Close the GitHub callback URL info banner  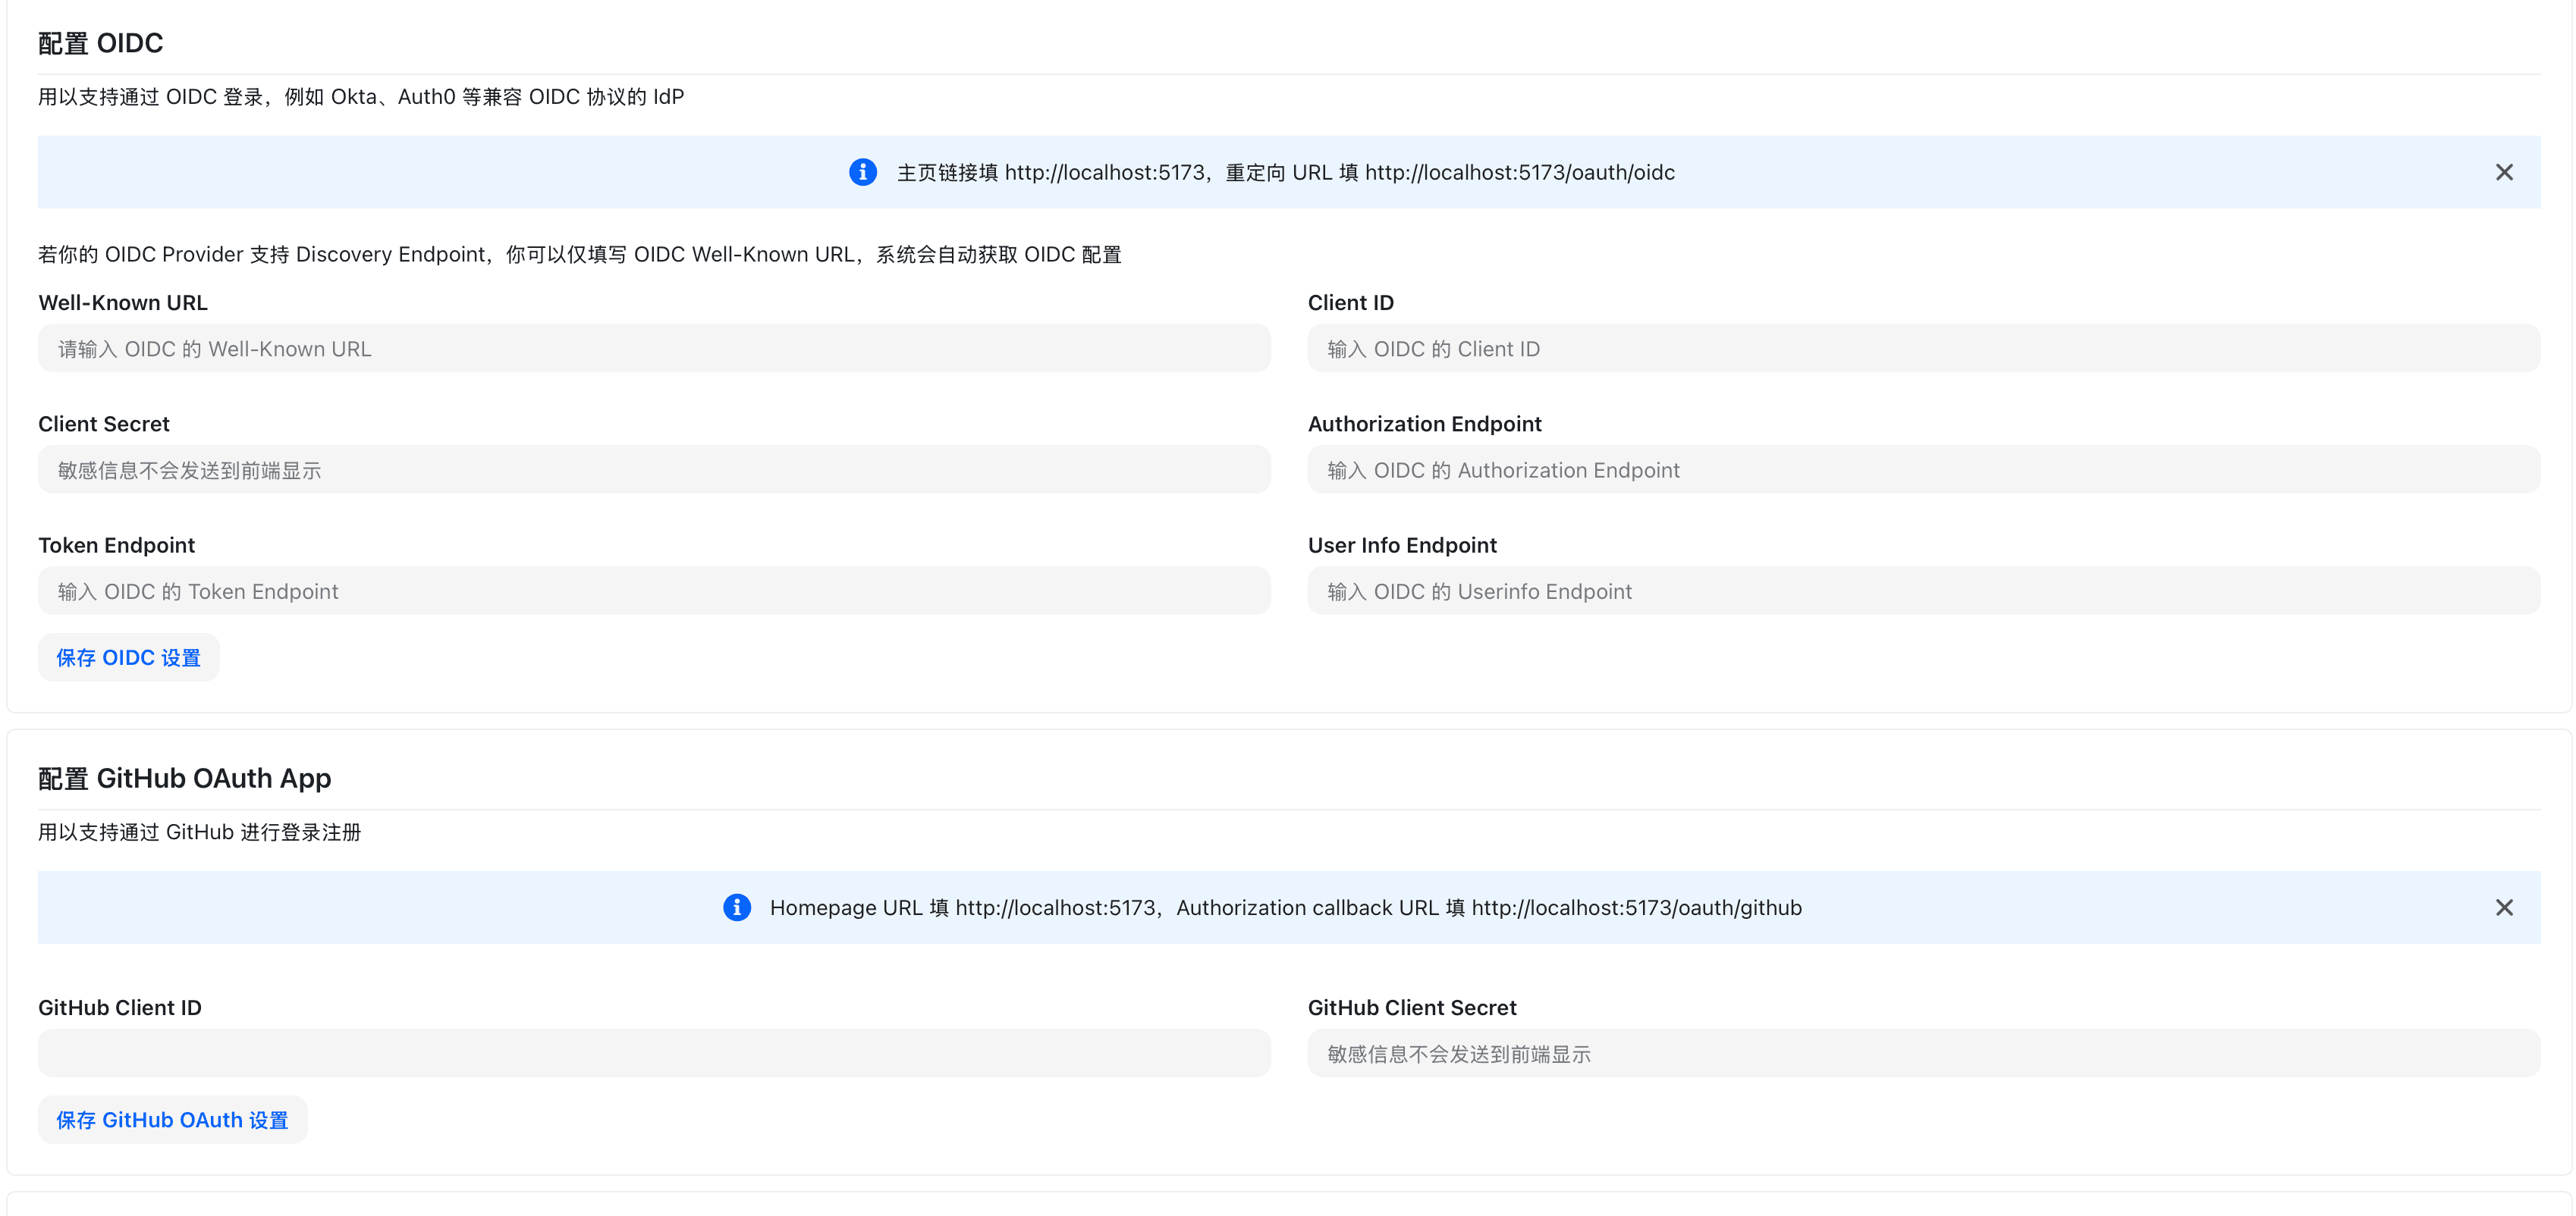coord(2503,907)
